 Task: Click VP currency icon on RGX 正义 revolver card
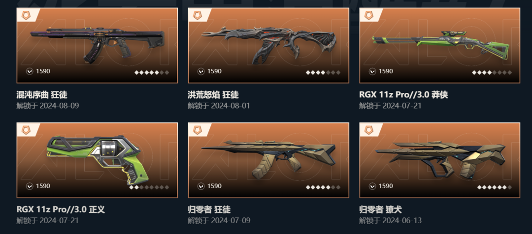point(30,186)
